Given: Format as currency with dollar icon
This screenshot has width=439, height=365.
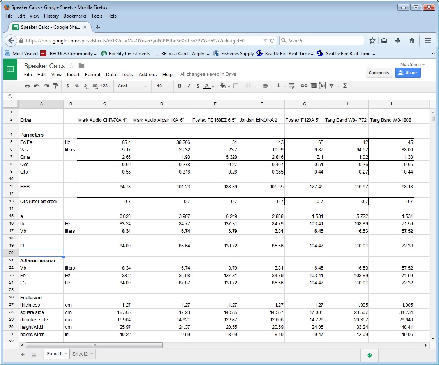Looking at the screenshot, I should tap(68, 86).
